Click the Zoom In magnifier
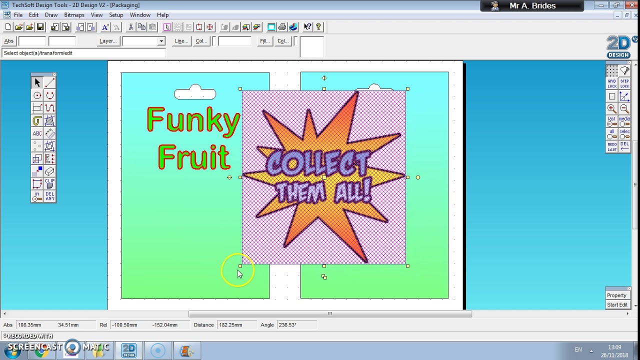This screenshot has width=640, height=360. point(611,108)
